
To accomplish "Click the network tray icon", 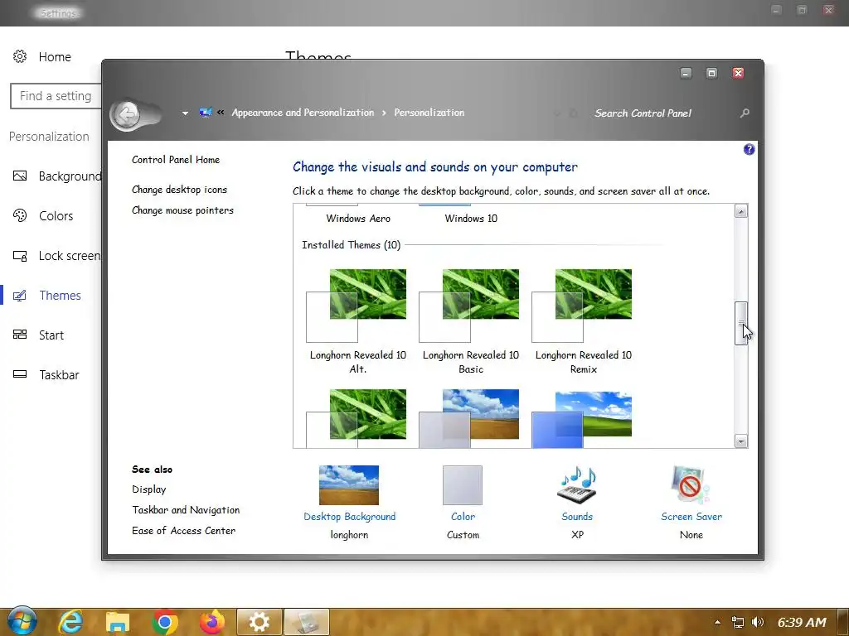I will tap(737, 623).
